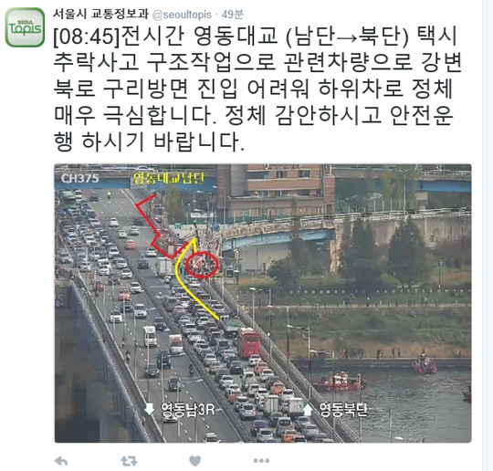Click the reply arrow icon below the tweet
Image resolution: width=493 pixels, height=471 pixels.
pyautogui.click(x=61, y=462)
